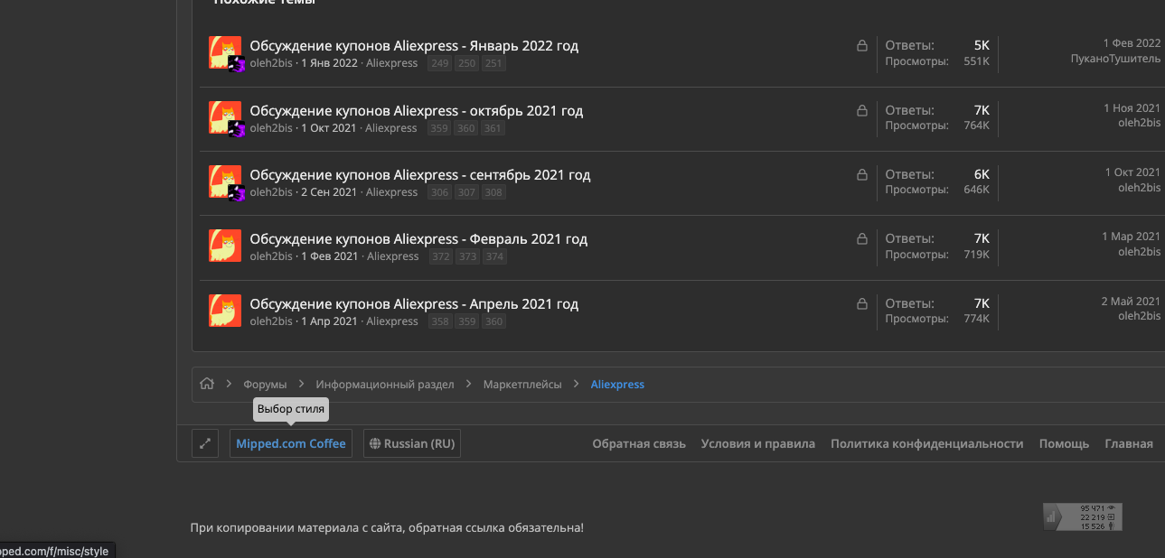Open the Апрель 2021 Aliexpress coupons thread
The image size is (1165, 558).
click(x=414, y=304)
